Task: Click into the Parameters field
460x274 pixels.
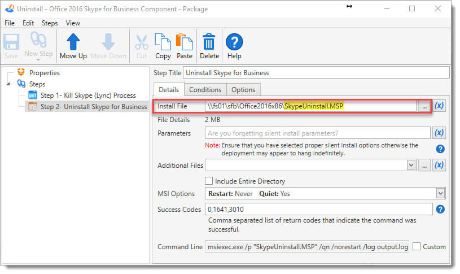Action: (317, 133)
